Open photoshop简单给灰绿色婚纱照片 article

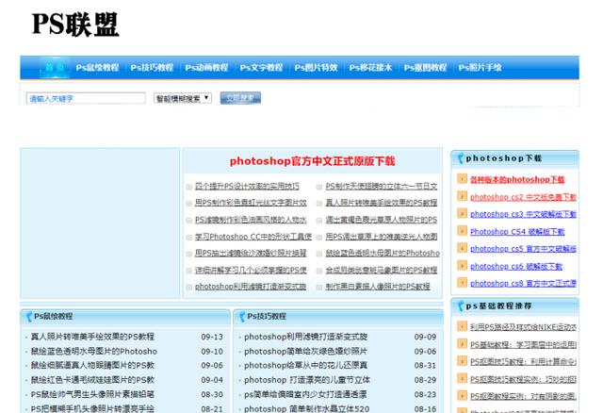click(x=305, y=352)
